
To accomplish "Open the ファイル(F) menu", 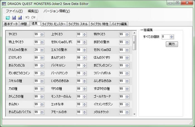I will (14, 11).
